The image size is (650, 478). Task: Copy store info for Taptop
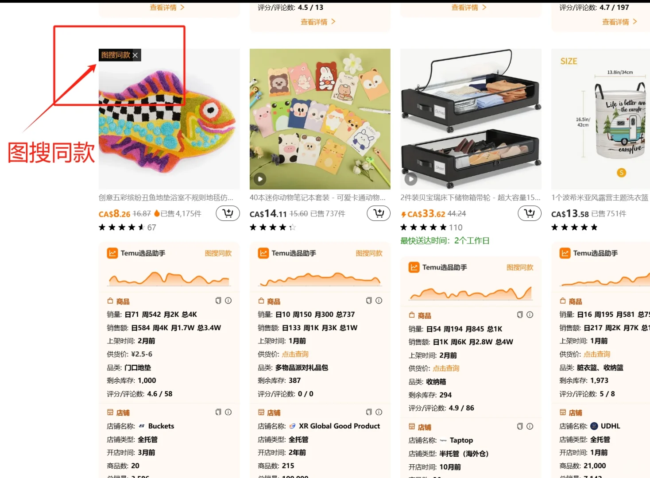click(520, 426)
